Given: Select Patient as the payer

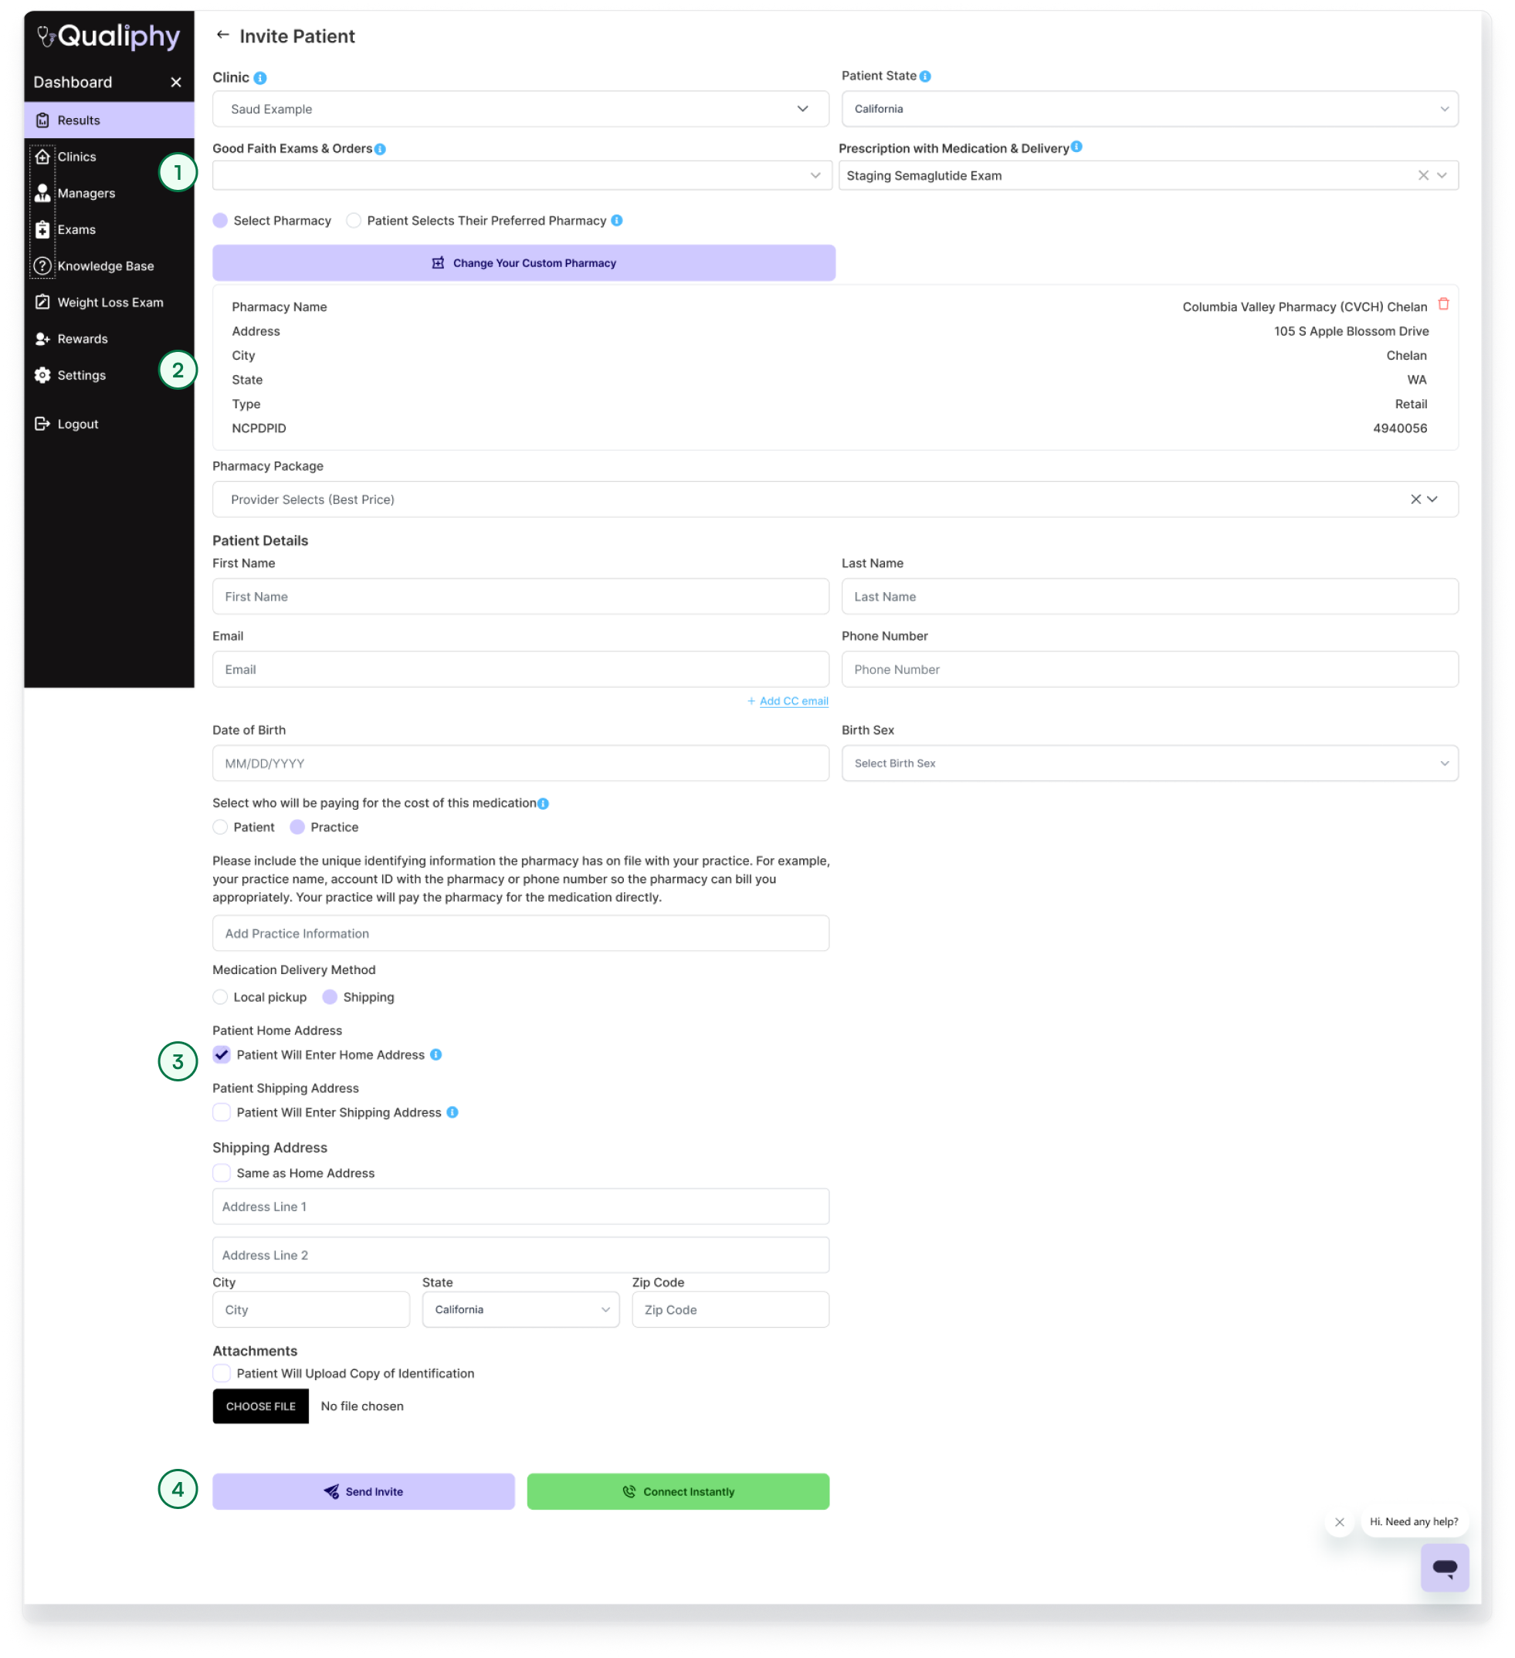Looking at the screenshot, I should tap(220, 827).
